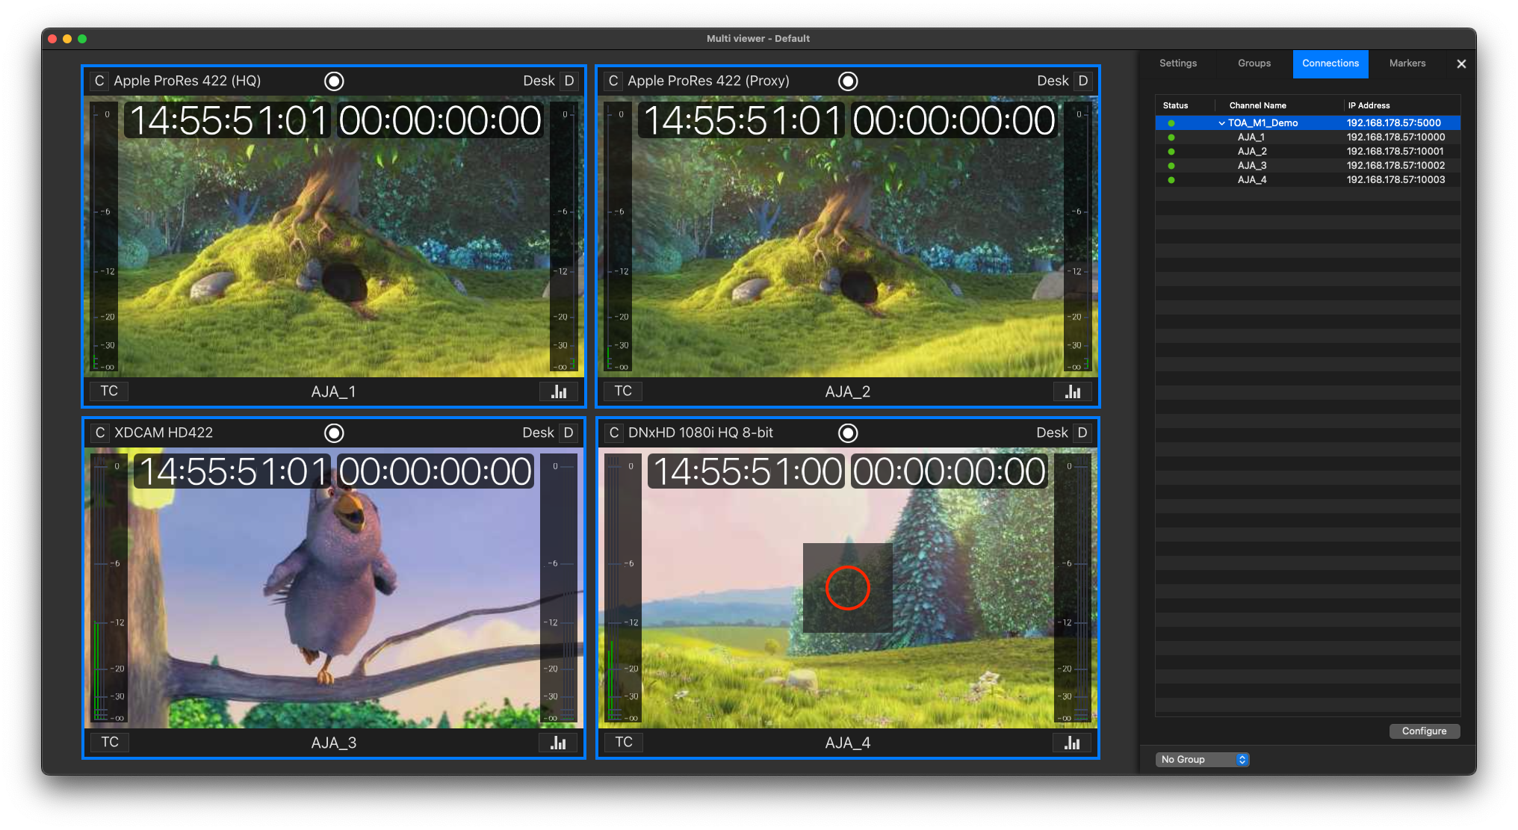The height and width of the screenshot is (830, 1518).
Task: Click the D button on AJA_2 viewer
Action: tap(1083, 81)
